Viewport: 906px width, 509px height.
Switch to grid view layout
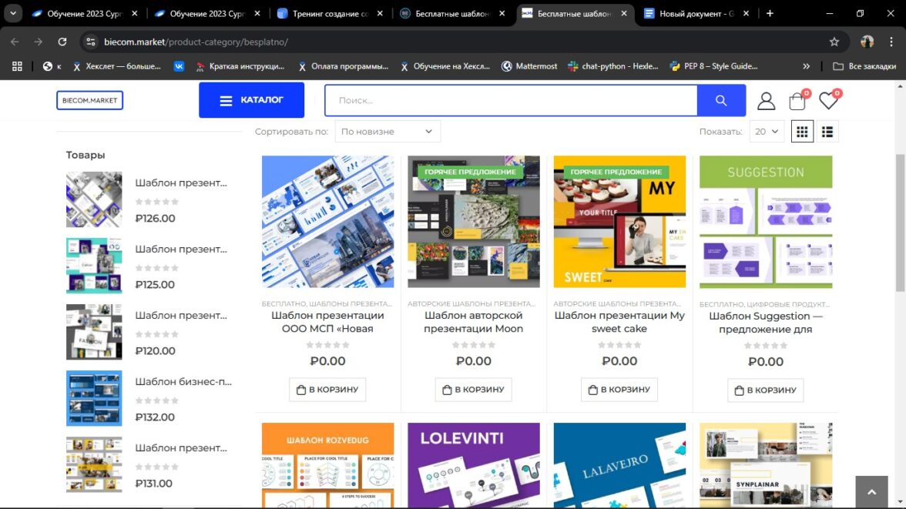click(802, 132)
